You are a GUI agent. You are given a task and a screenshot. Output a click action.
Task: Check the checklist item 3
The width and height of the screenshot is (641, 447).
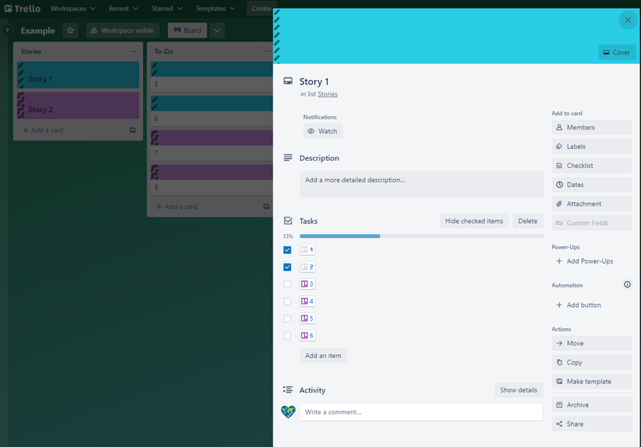pos(287,284)
